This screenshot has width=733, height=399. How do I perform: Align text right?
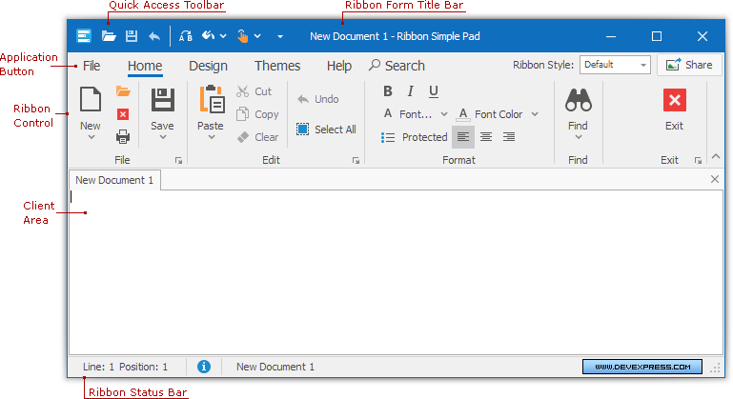click(x=509, y=137)
